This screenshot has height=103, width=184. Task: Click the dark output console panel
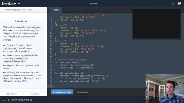point(156,24)
